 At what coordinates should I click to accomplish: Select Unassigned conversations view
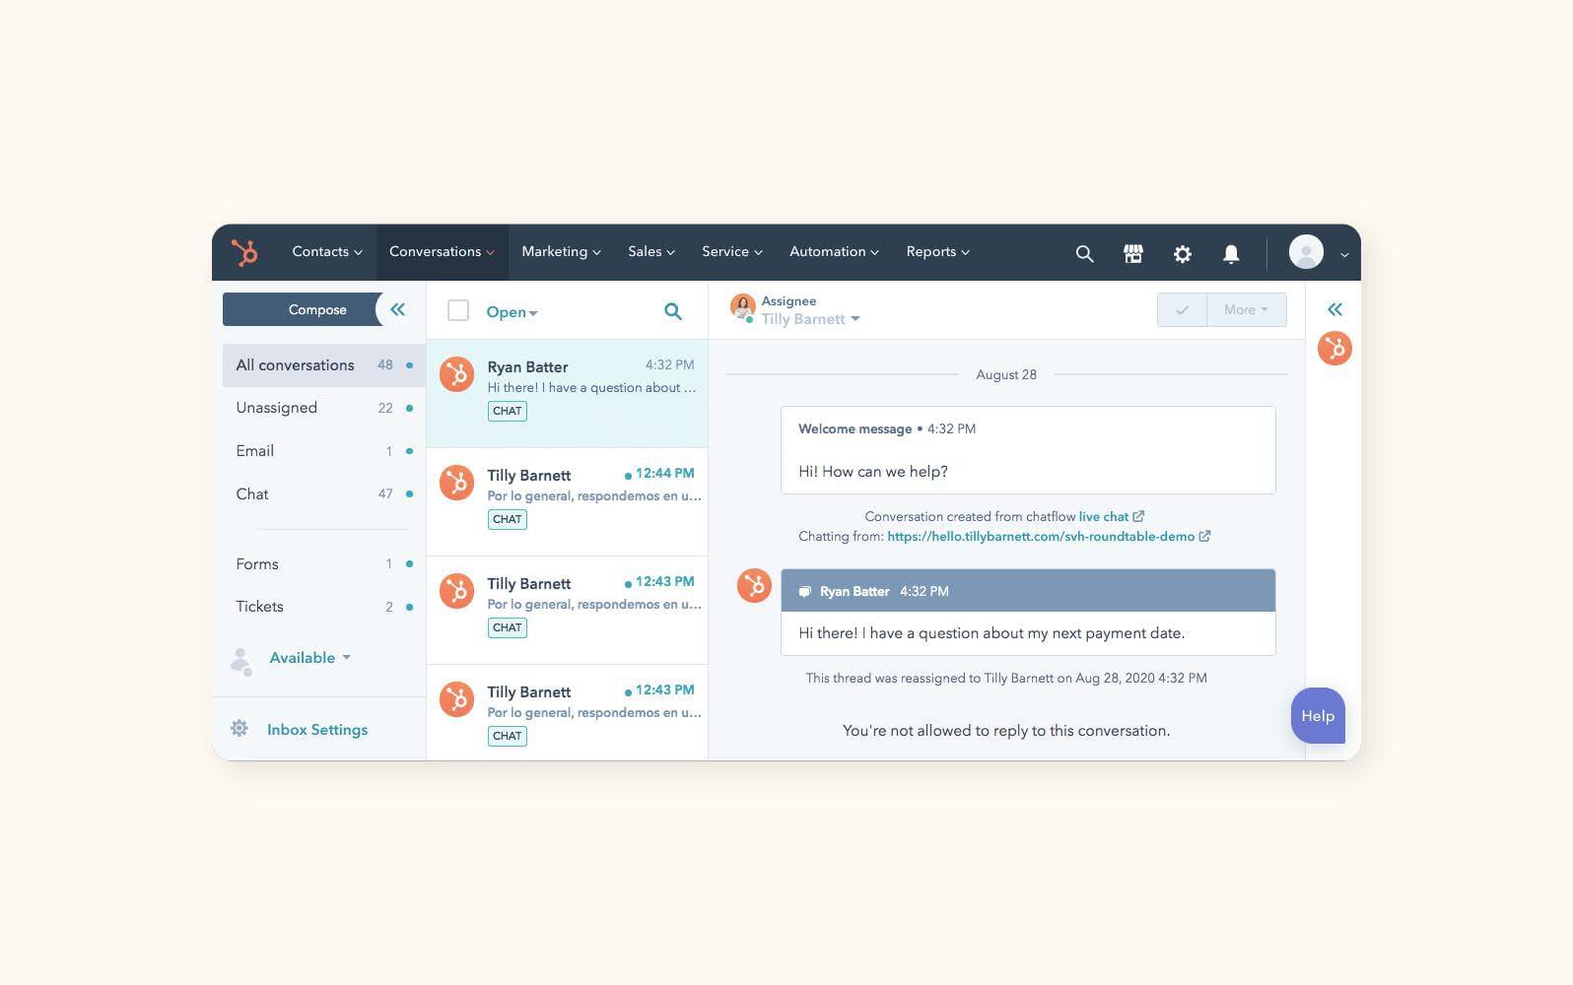324,408
